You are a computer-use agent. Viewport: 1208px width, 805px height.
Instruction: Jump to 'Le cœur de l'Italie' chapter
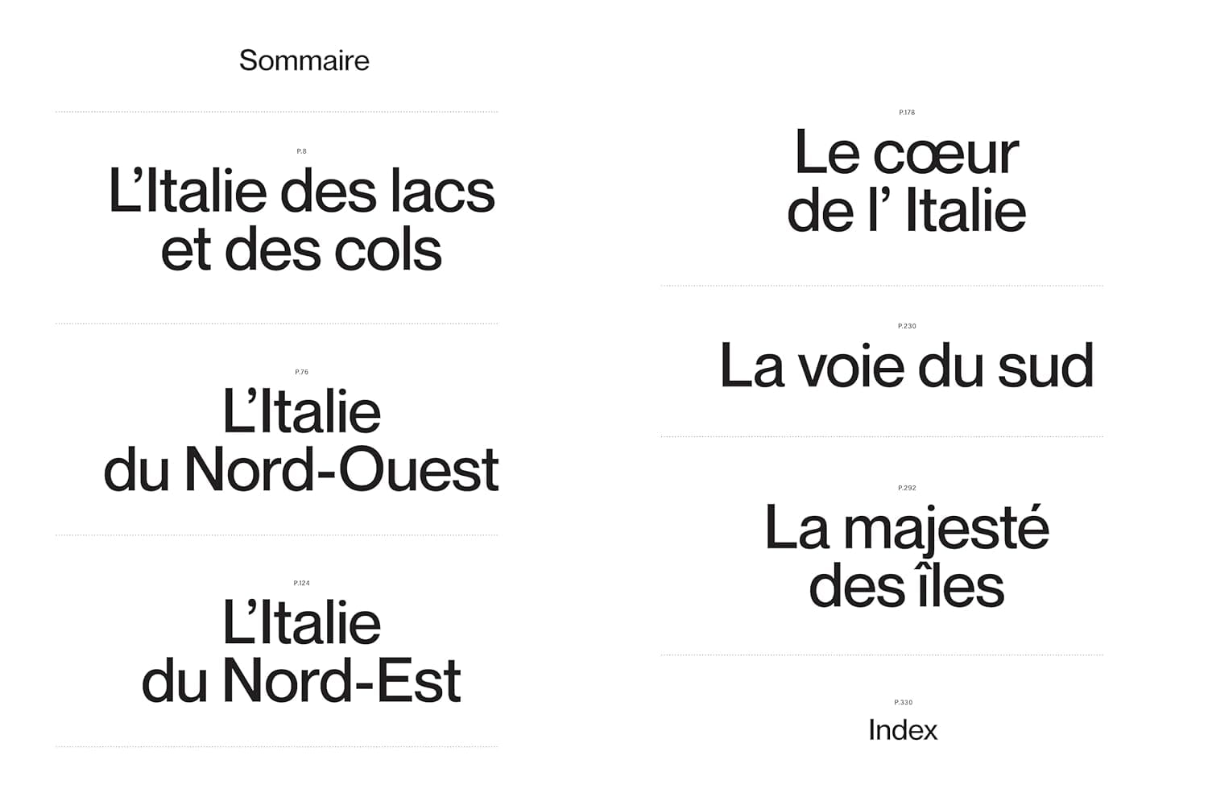(906, 181)
